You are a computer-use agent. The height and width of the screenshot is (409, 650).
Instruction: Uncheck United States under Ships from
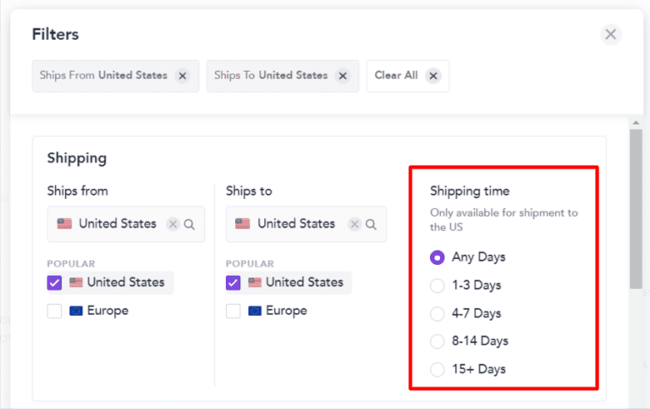[x=54, y=283]
